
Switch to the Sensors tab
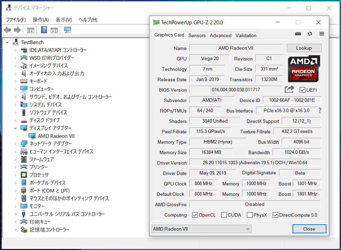197,35
